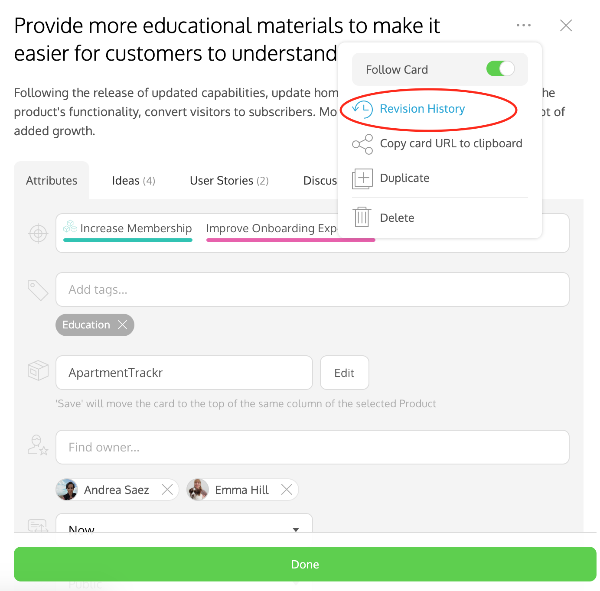Toggle the Follow Card switch off

coord(500,68)
